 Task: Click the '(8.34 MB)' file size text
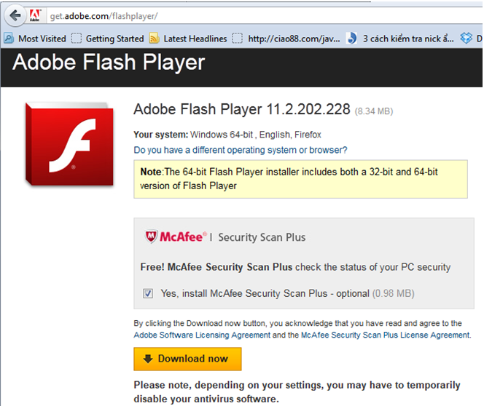(373, 111)
